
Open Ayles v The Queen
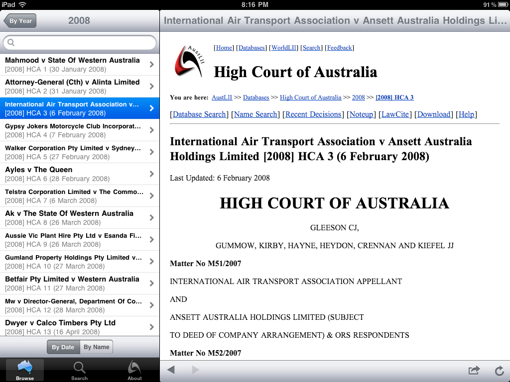point(79,174)
